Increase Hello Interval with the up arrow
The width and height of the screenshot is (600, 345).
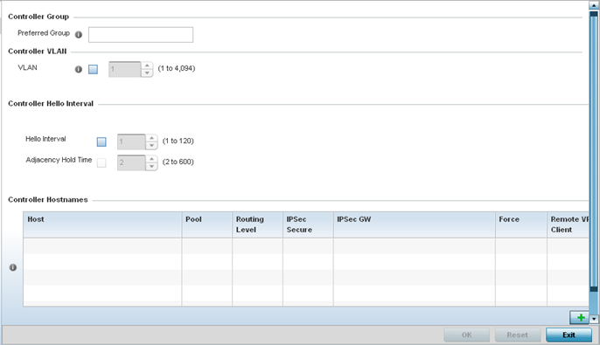[151, 138]
